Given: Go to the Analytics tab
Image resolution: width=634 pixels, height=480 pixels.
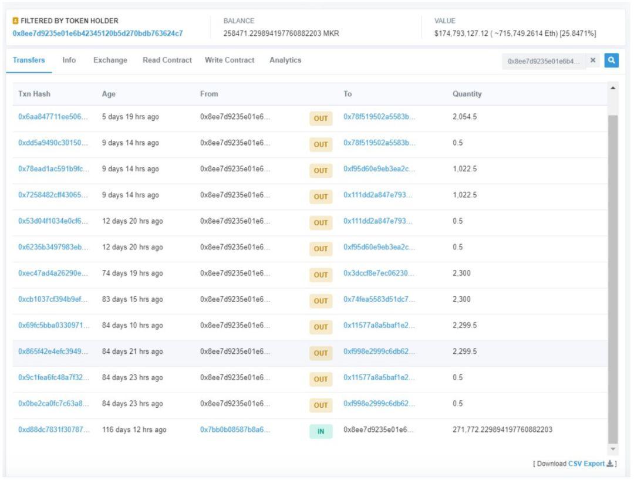Looking at the screenshot, I should click(285, 60).
